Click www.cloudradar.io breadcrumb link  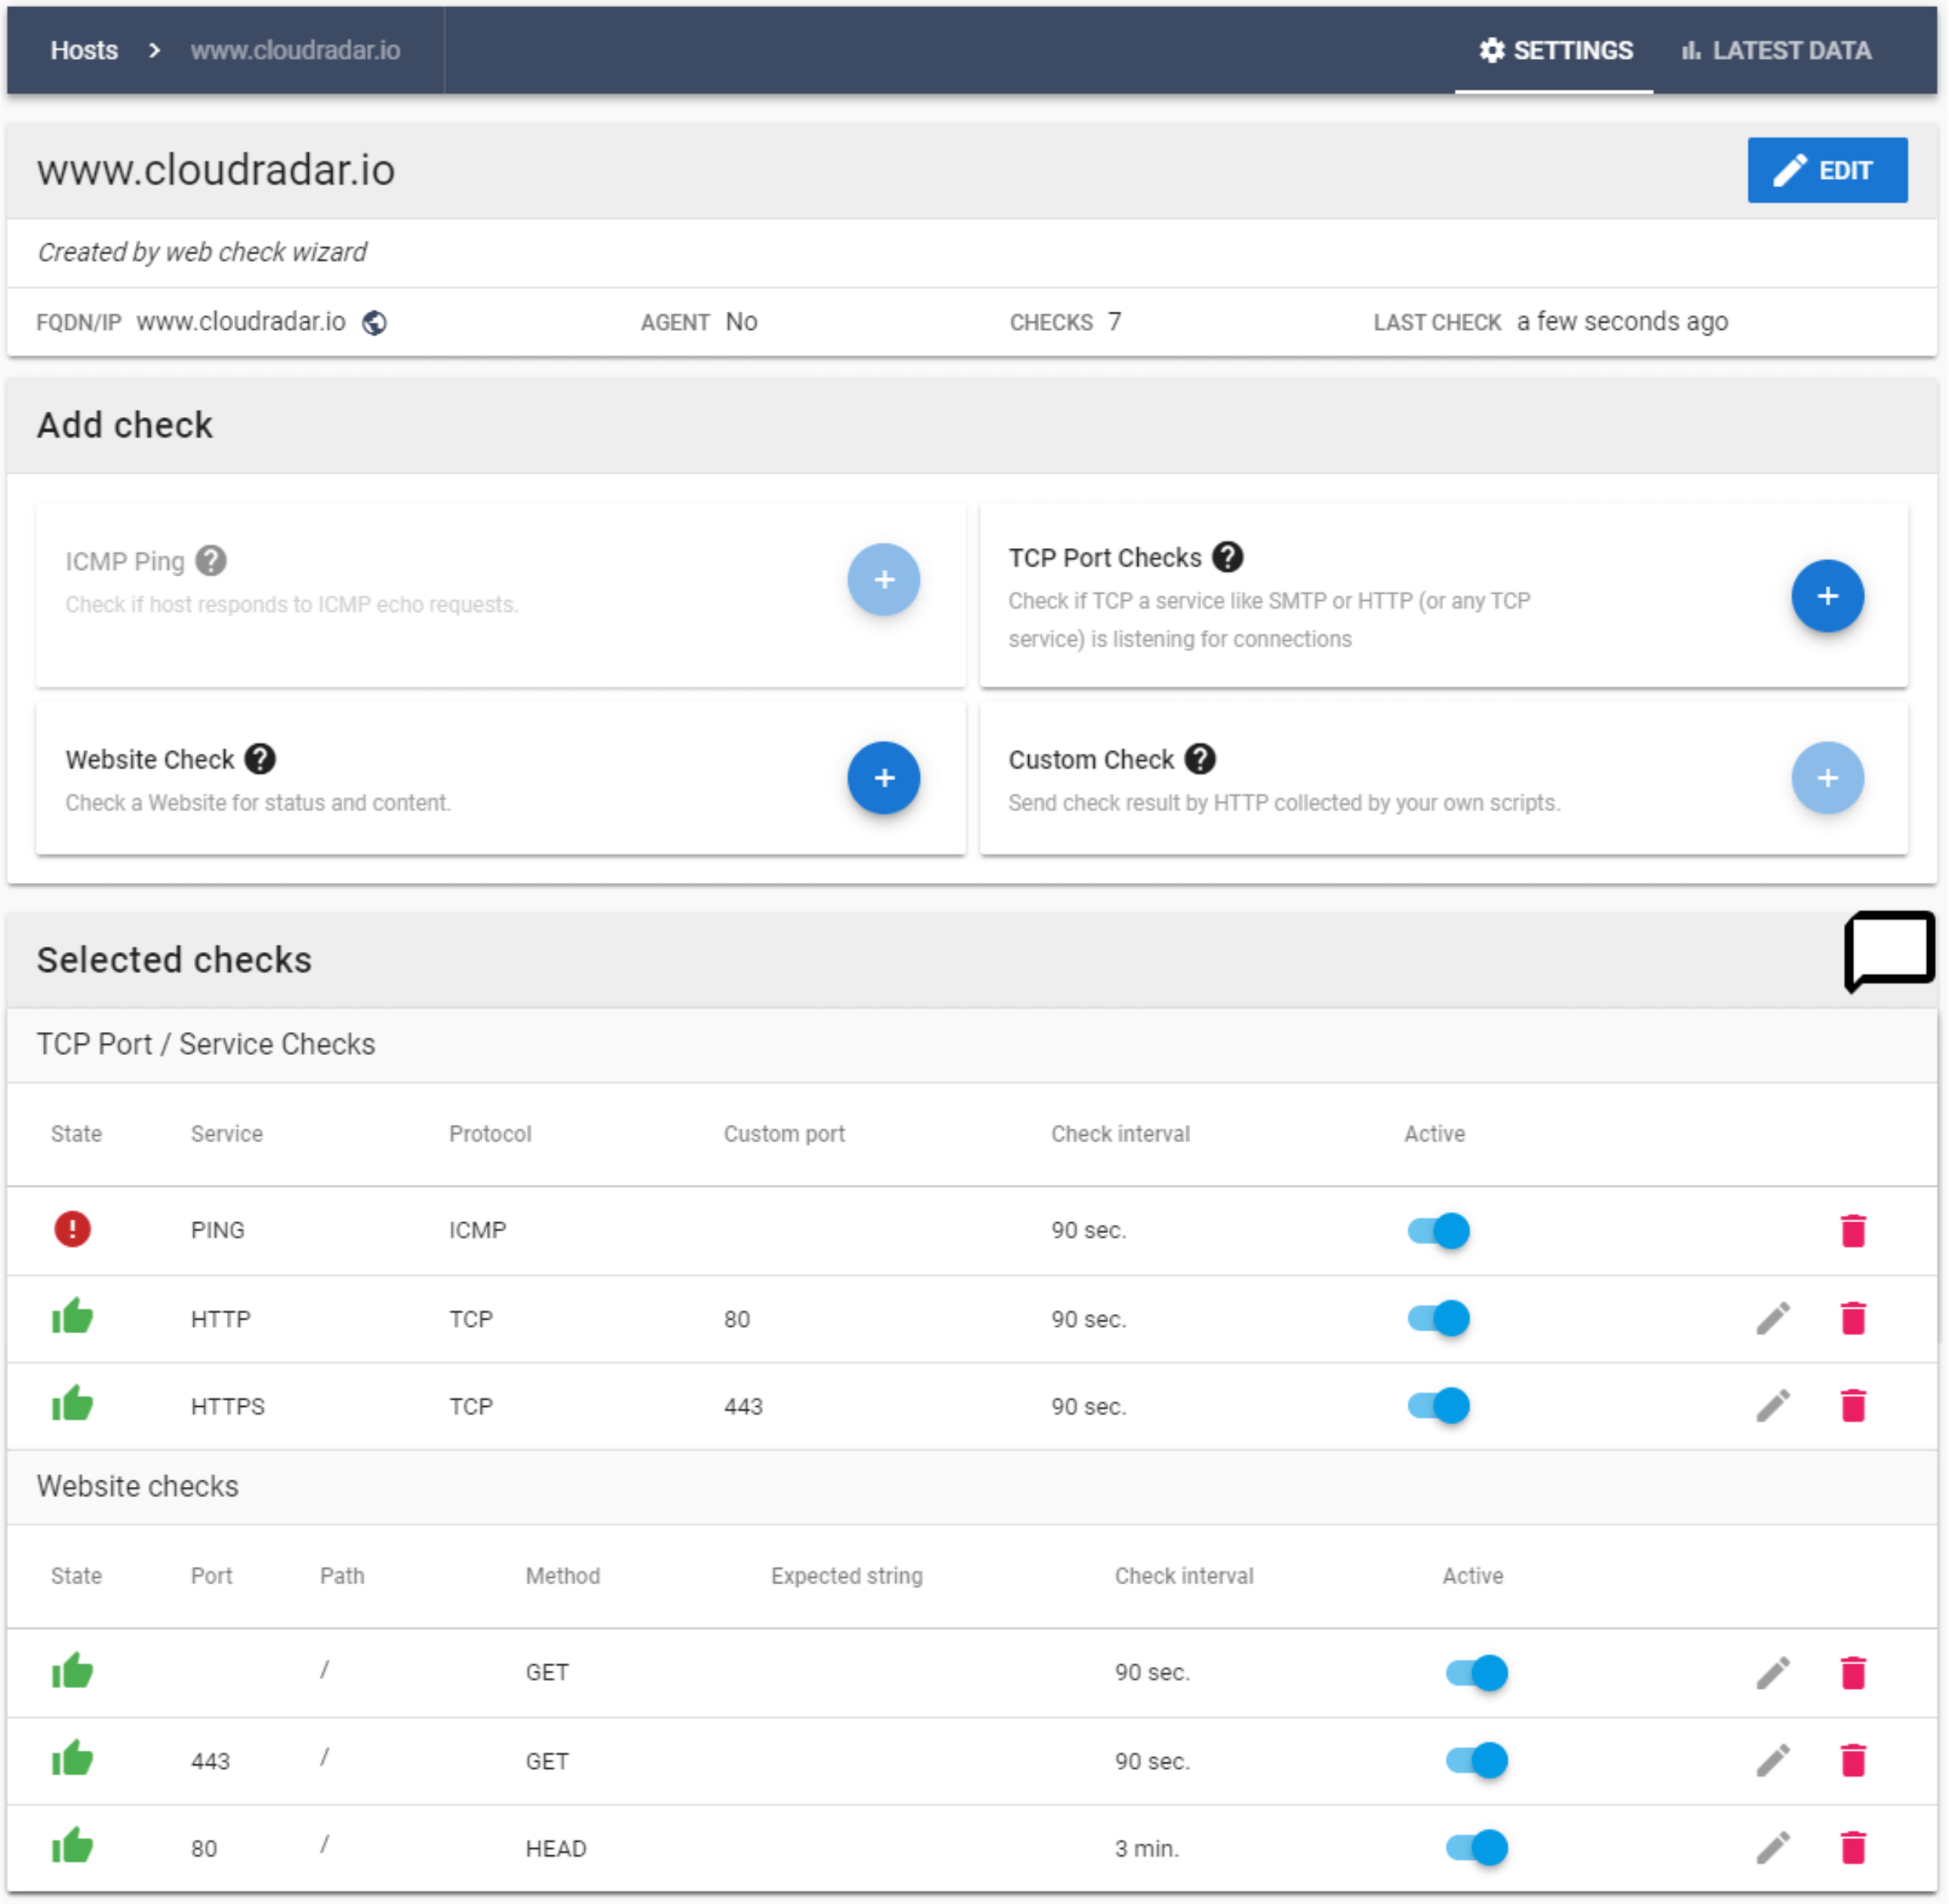click(x=295, y=50)
